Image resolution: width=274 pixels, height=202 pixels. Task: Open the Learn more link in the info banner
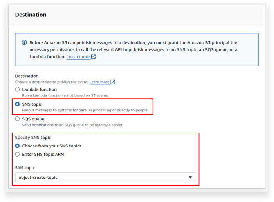click(78, 57)
